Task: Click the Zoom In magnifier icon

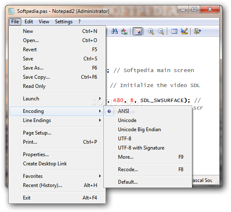Action: tap(151, 31)
